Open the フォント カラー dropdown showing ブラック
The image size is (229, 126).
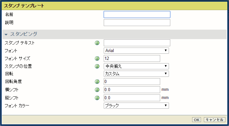[x=136, y=105]
